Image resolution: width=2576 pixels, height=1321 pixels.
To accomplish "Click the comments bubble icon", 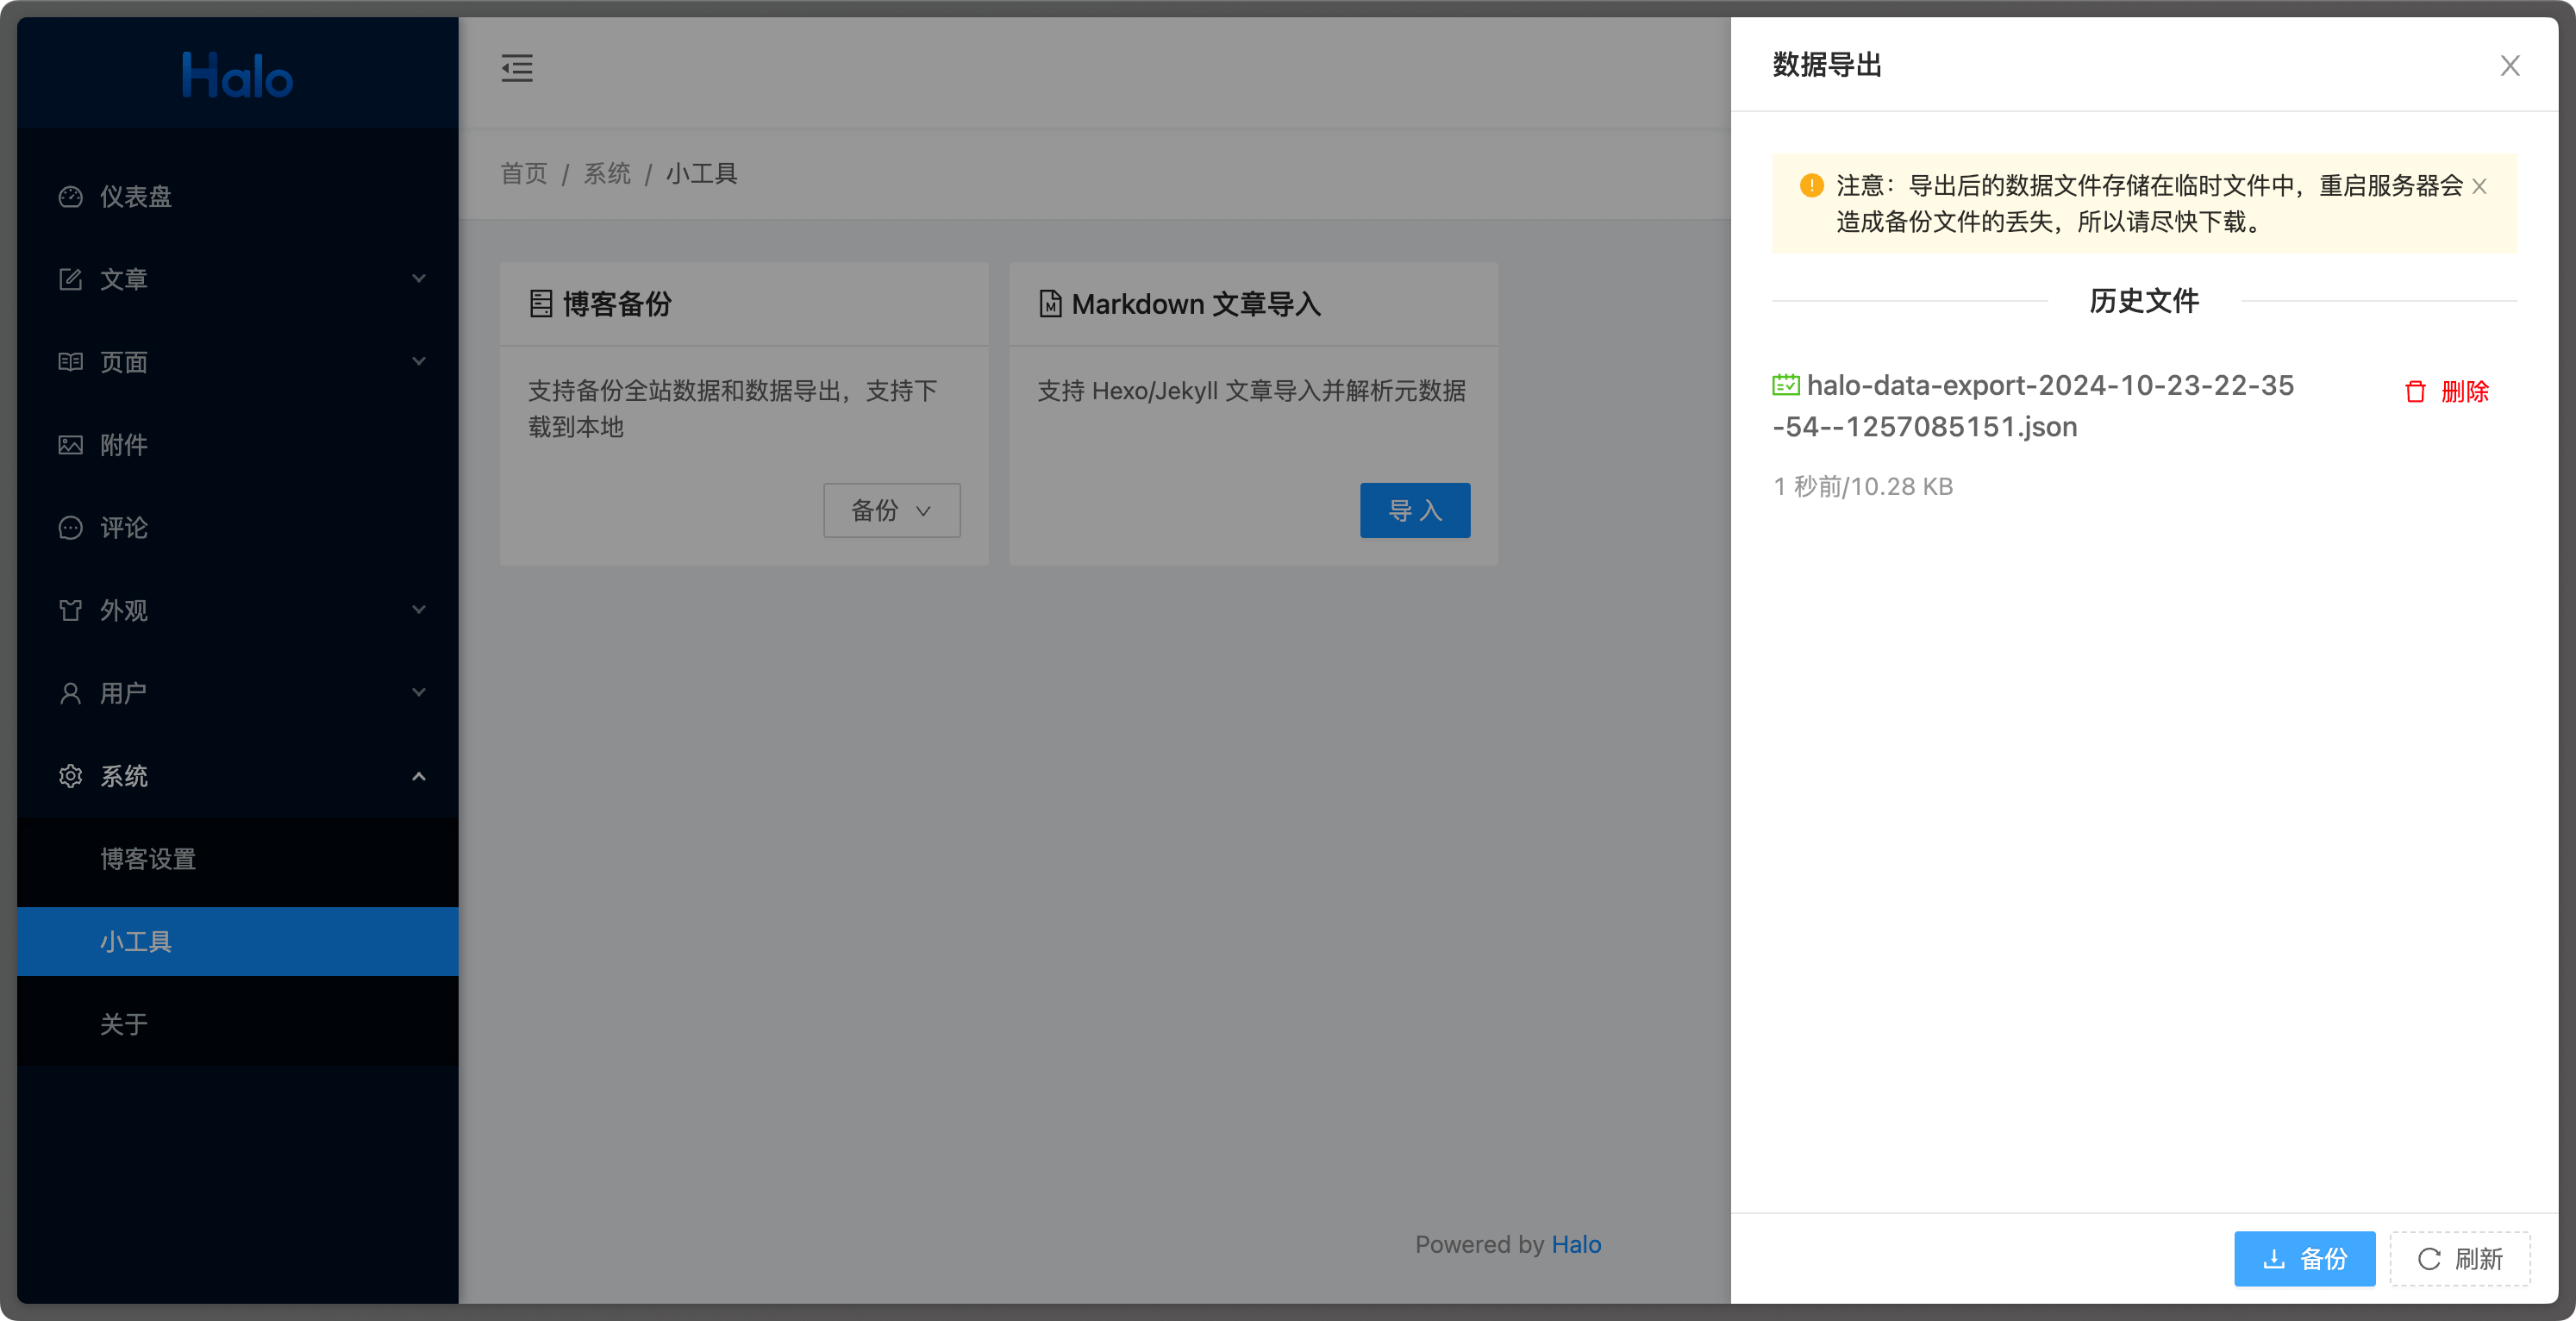I will click(x=70, y=528).
